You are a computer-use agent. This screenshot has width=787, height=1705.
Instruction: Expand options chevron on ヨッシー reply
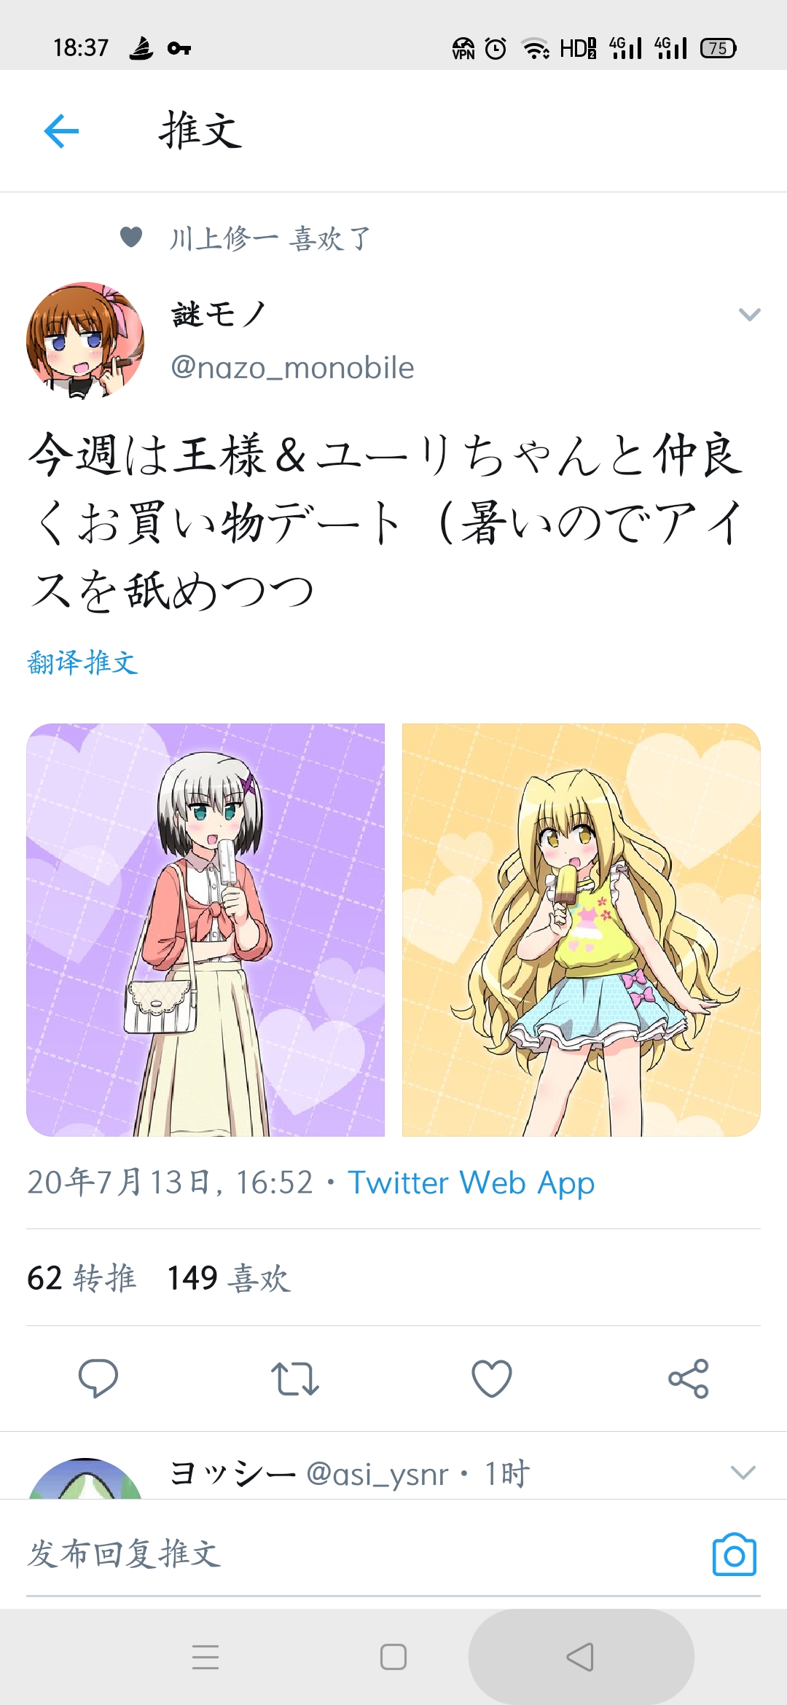click(x=743, y=1473)
